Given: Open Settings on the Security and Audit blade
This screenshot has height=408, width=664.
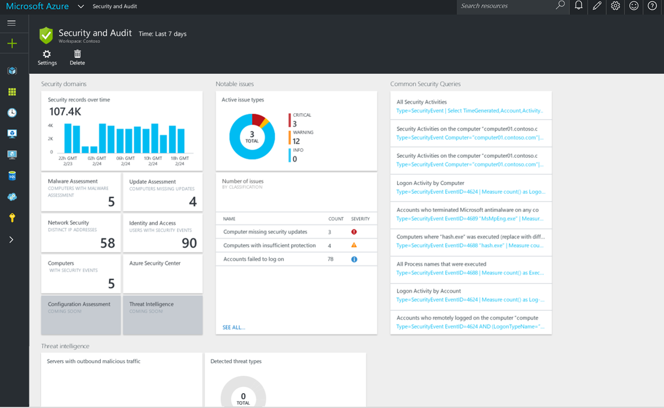Looking at the screenshot, I should tap(47, 57).
